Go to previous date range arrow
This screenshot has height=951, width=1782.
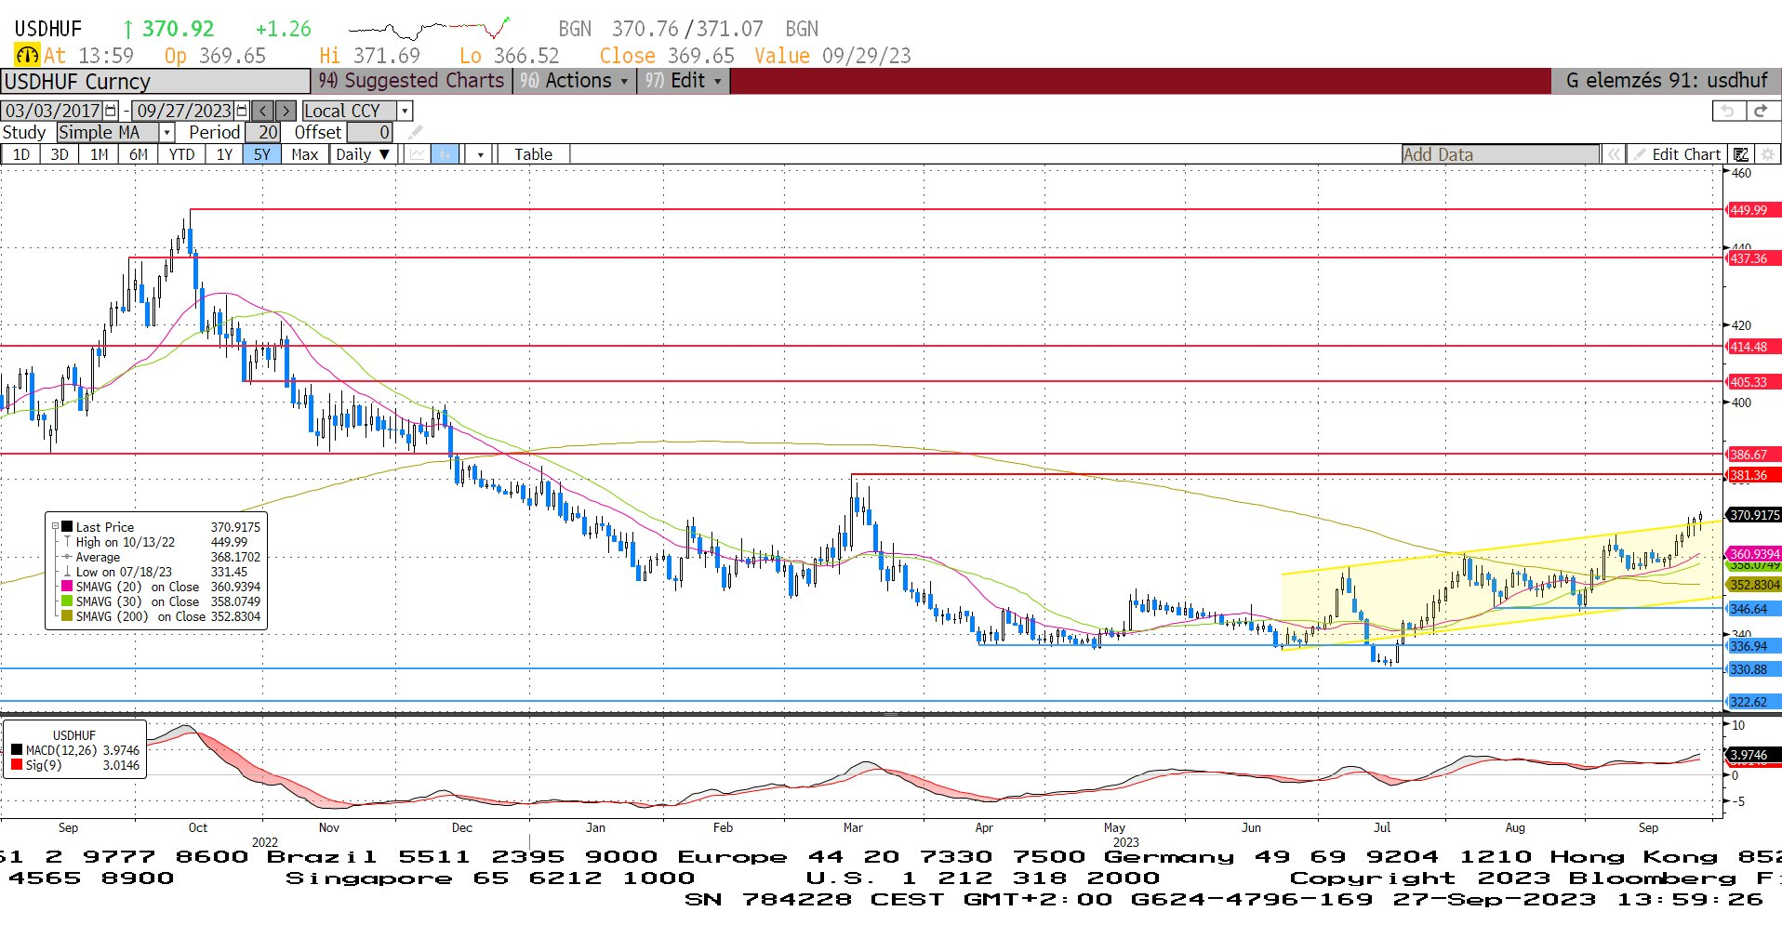263,111
